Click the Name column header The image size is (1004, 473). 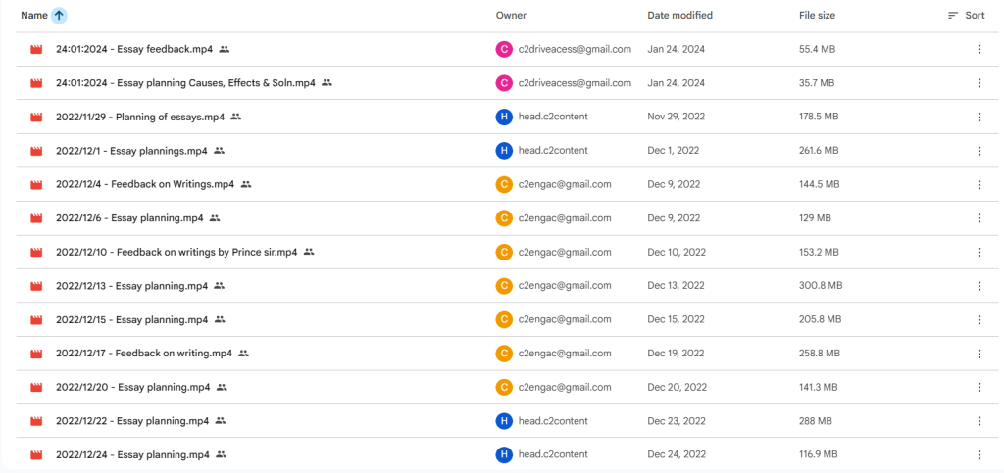pos(33,16)
